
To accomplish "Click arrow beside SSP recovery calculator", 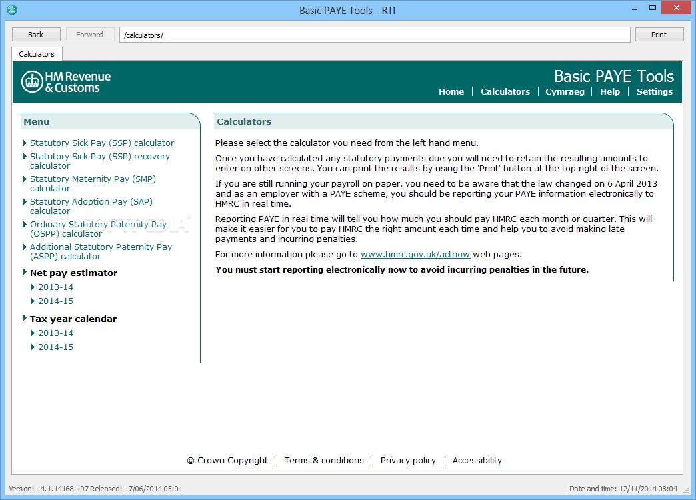I will point(25,156).
